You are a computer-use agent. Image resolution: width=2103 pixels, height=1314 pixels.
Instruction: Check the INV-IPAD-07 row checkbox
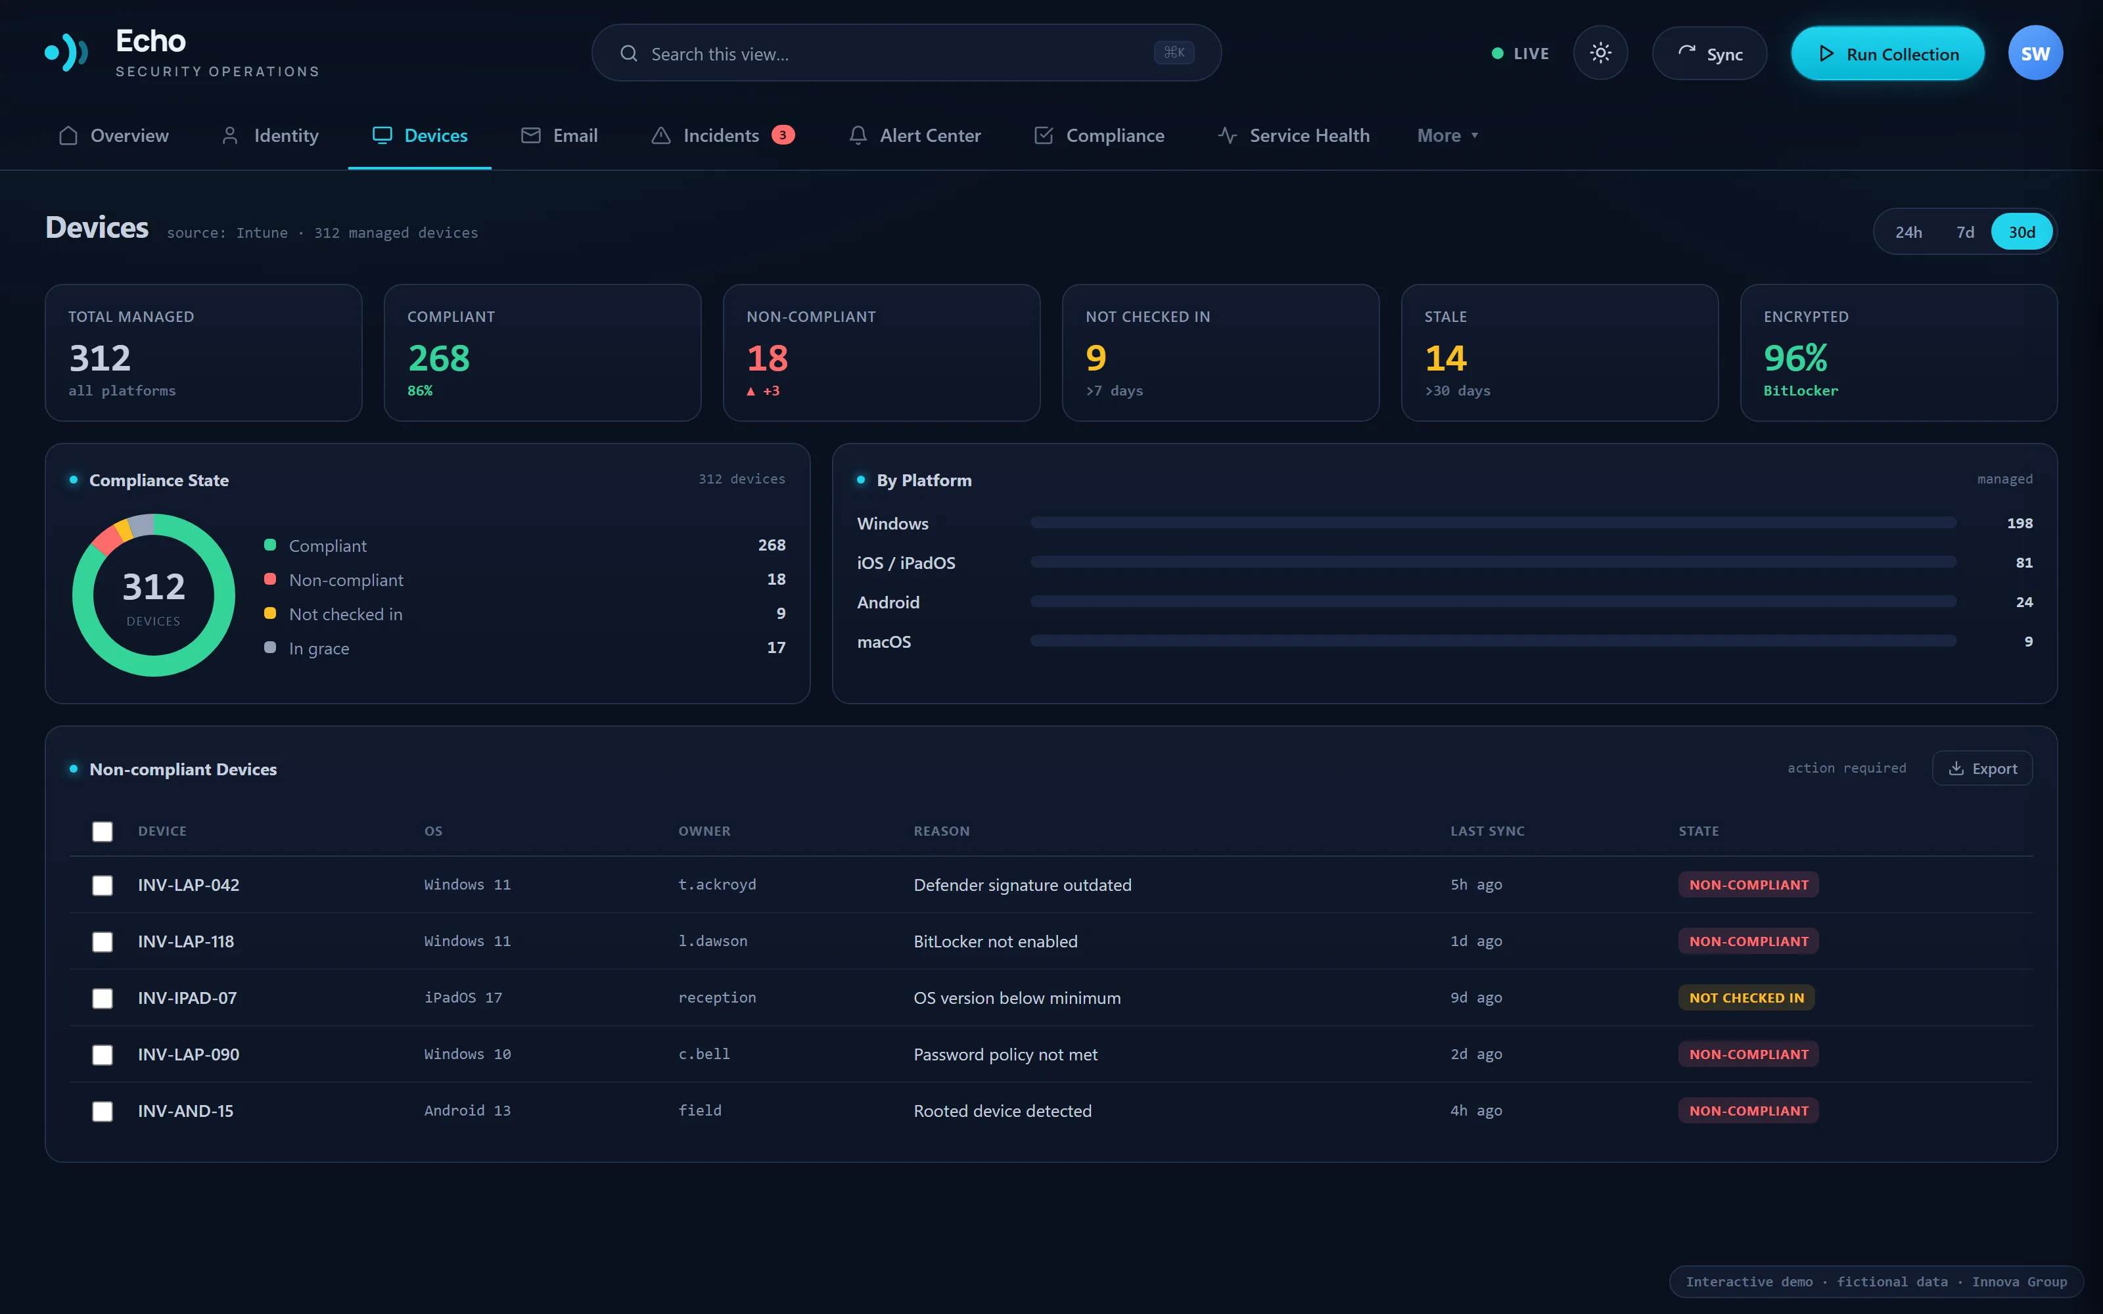pyautogui.click(x=103, y=998)
